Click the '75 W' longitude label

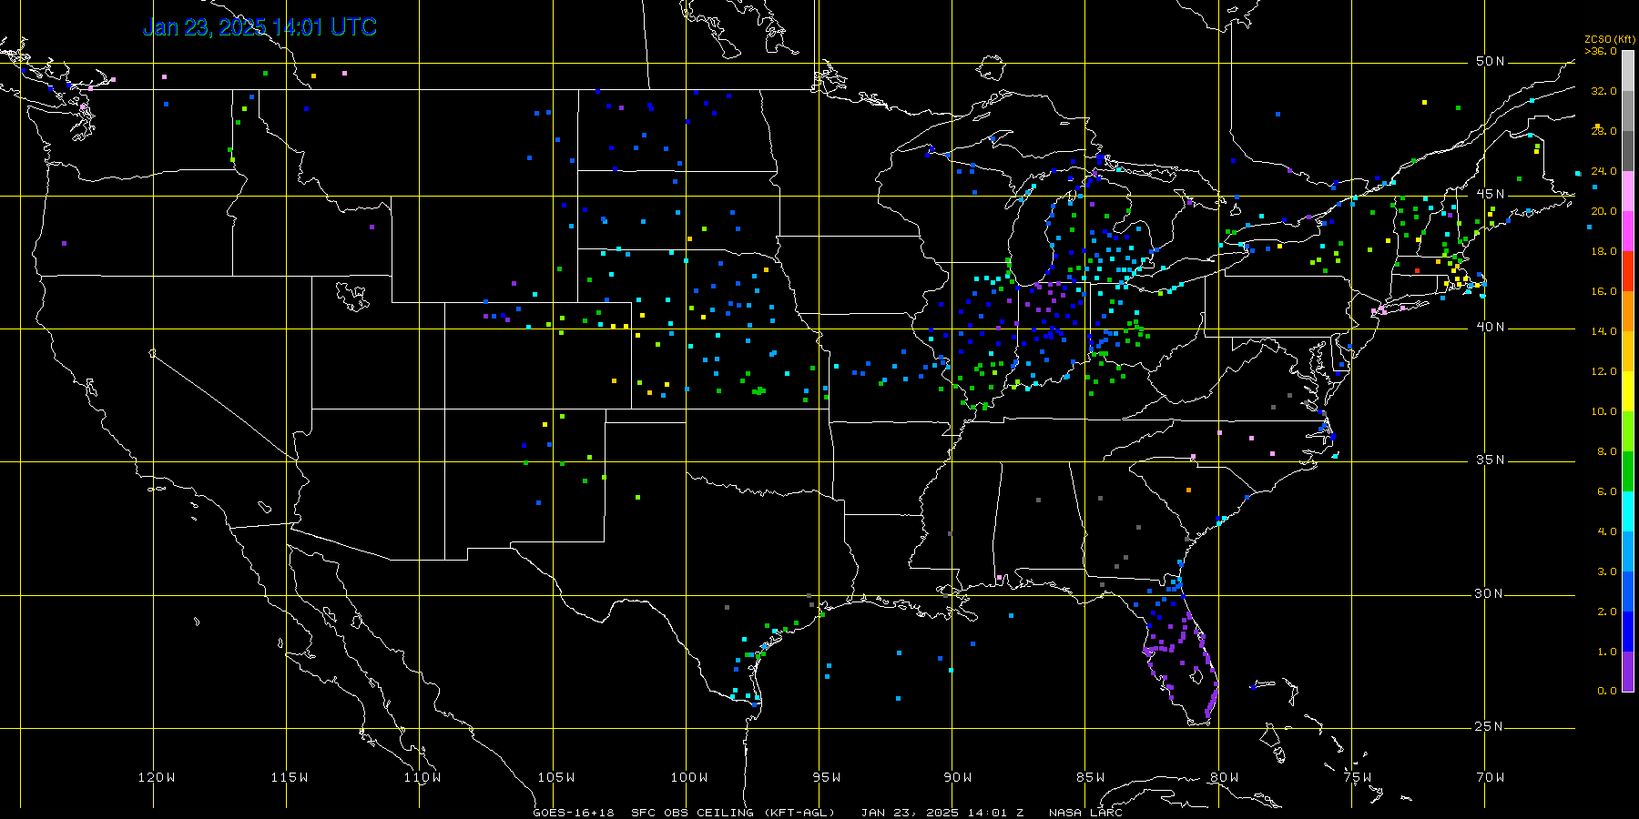pyautogui.click(x=1357, y=777)
